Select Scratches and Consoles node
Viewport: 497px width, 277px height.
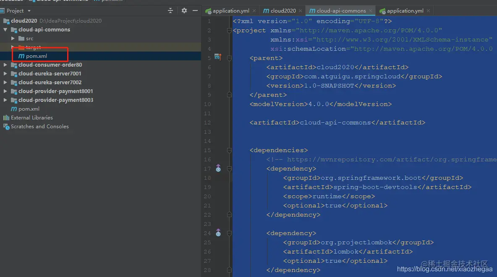[x=39, y=127]
